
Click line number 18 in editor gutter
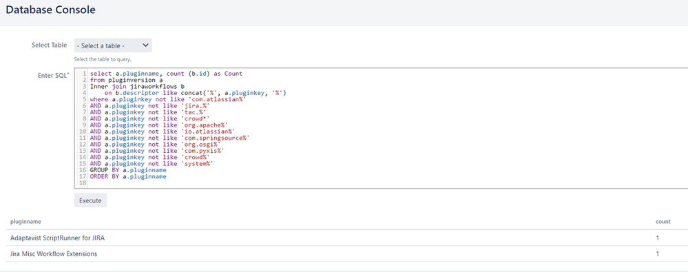click(x=83, y=183)
